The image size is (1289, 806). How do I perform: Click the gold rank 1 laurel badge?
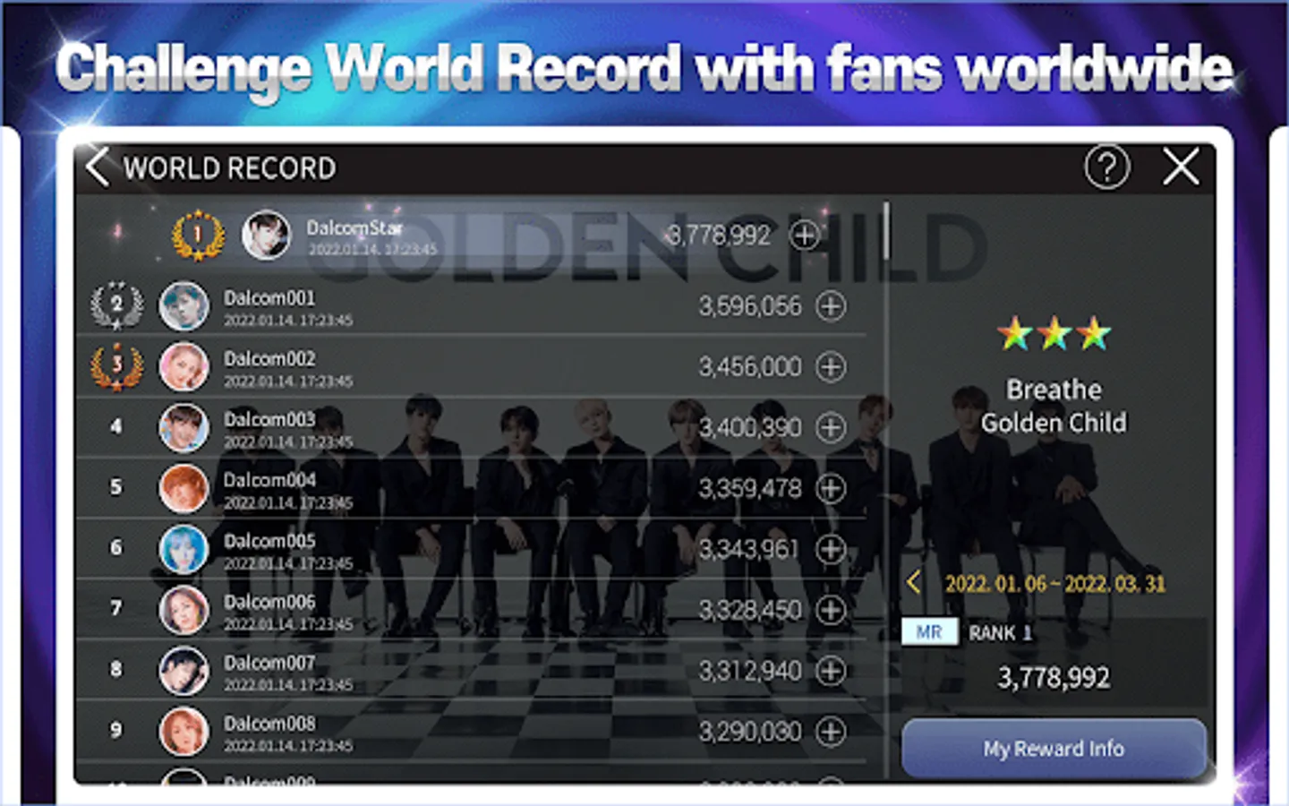198,236
